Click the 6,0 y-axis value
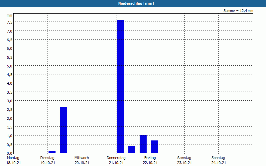 point(10,48)
